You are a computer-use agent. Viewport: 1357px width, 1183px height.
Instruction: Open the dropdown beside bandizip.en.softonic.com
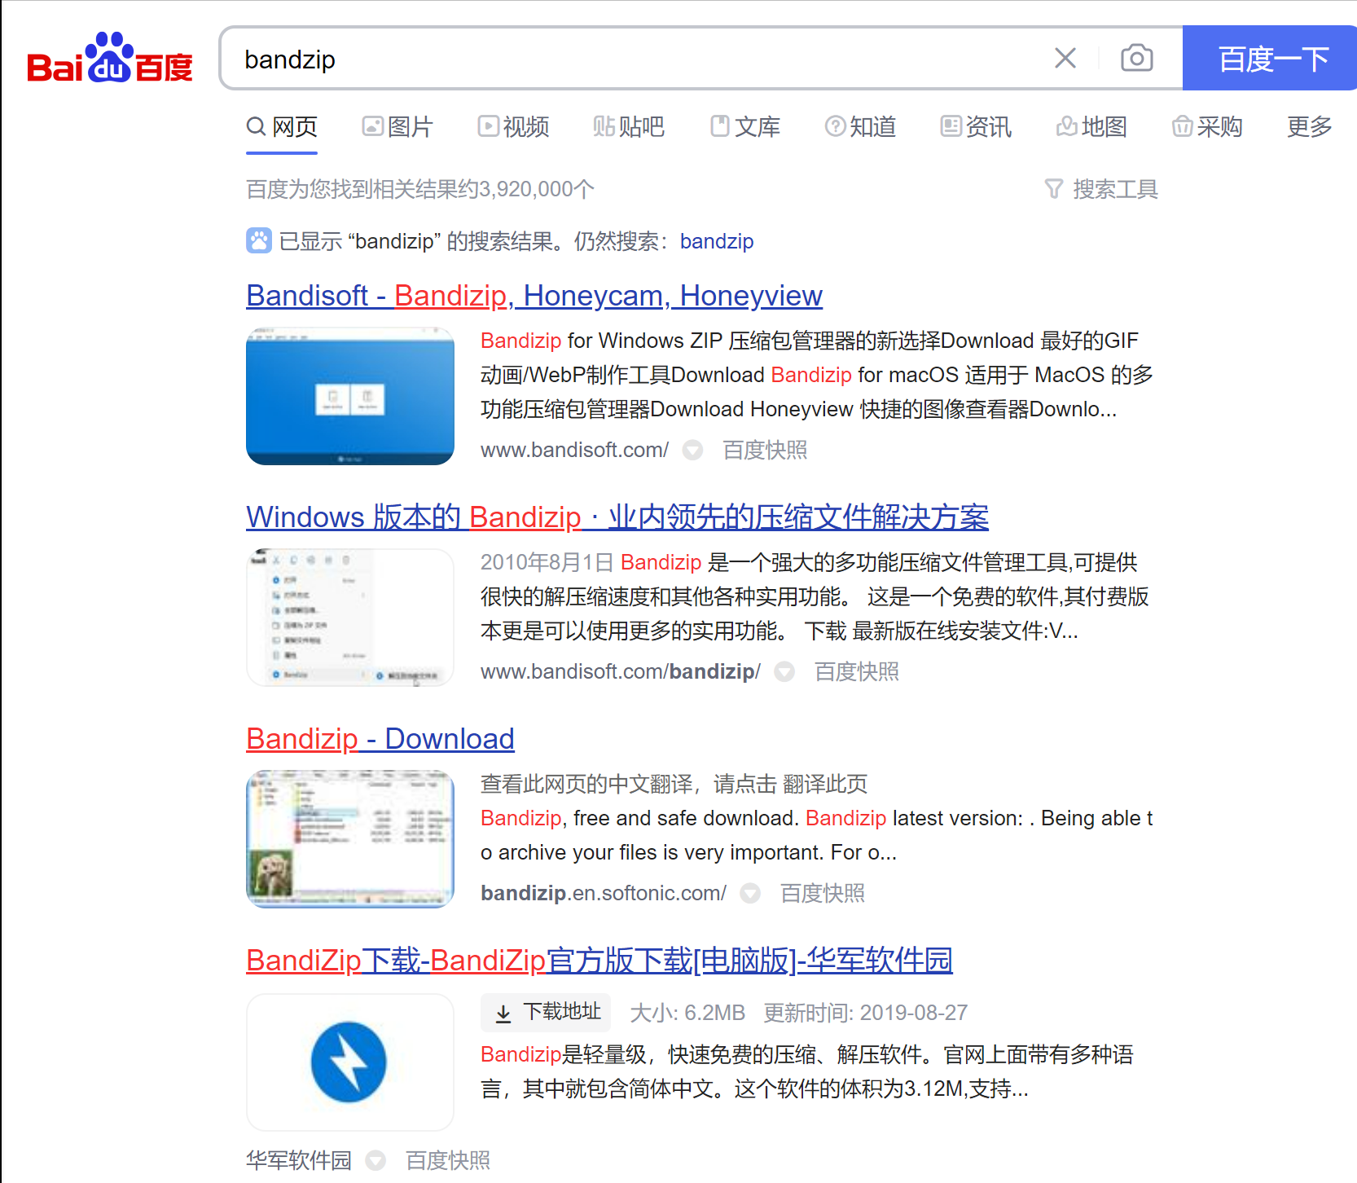[x=750, y=893]
